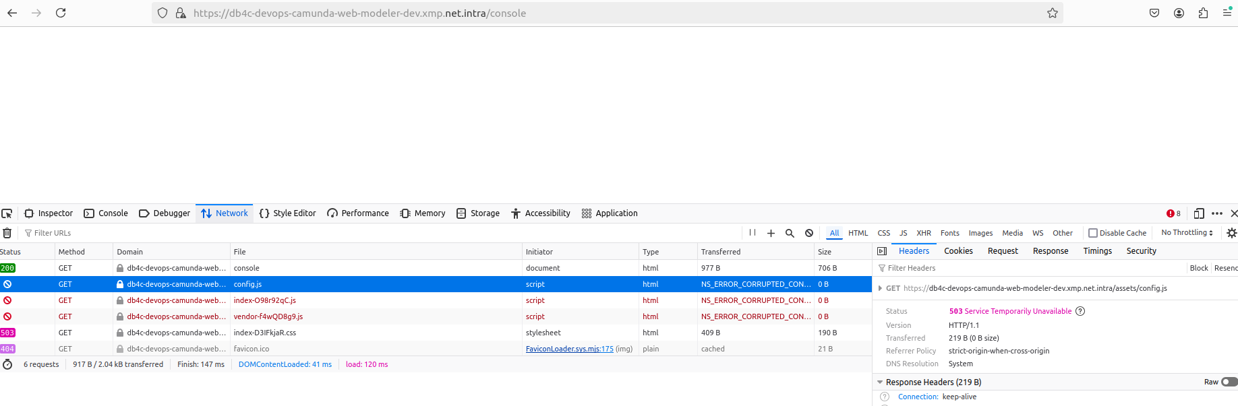Open the Pocket save icon
1238x406 pixels.
[1154, 13]
